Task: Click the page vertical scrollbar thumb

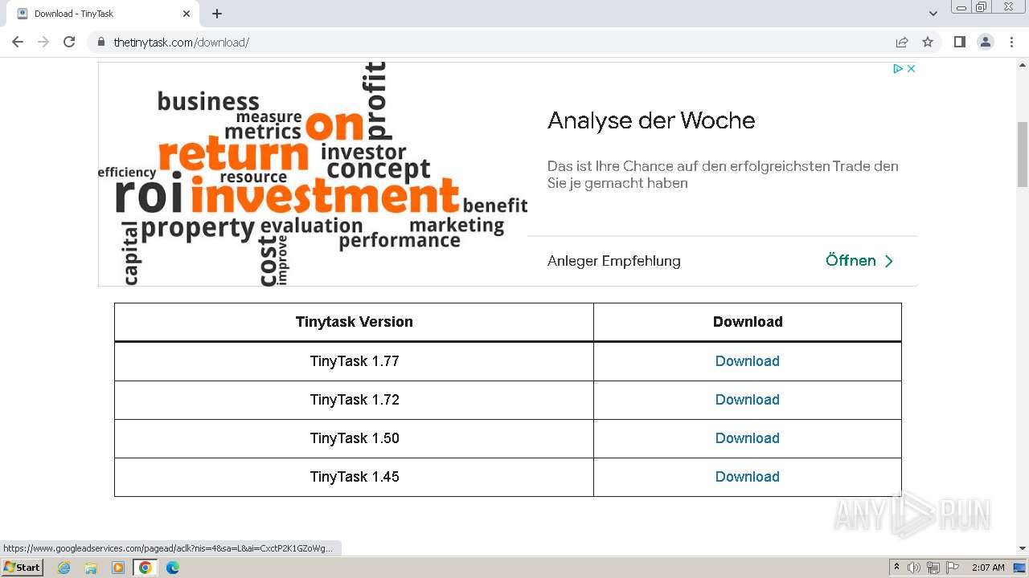Action: (1023, 154)
